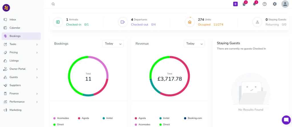Click the Units house icon

pyautogui.click(x=190, y=22)
